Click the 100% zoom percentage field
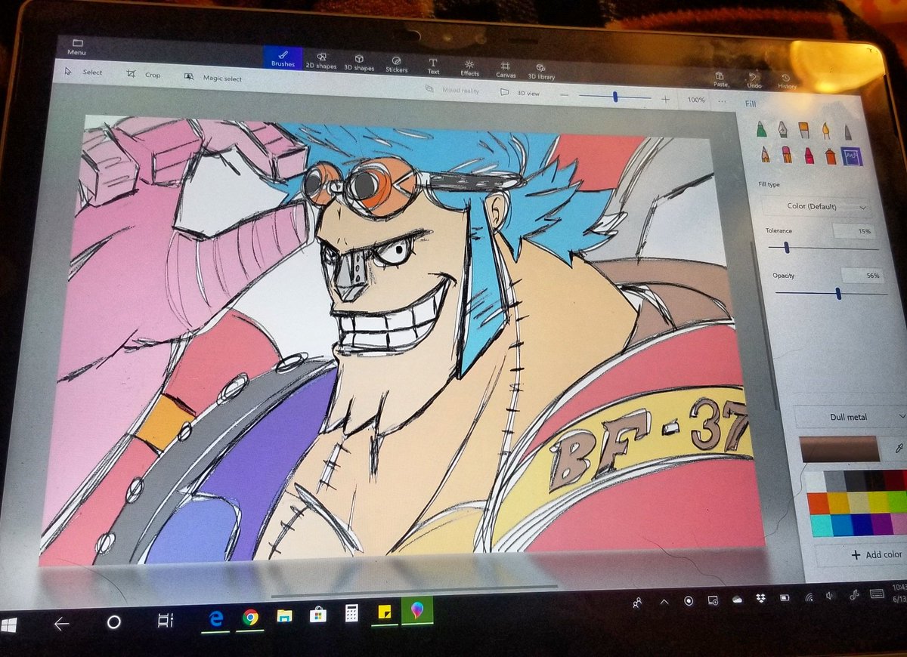Screen dimensions: 907x657 [x=696, y=100]
